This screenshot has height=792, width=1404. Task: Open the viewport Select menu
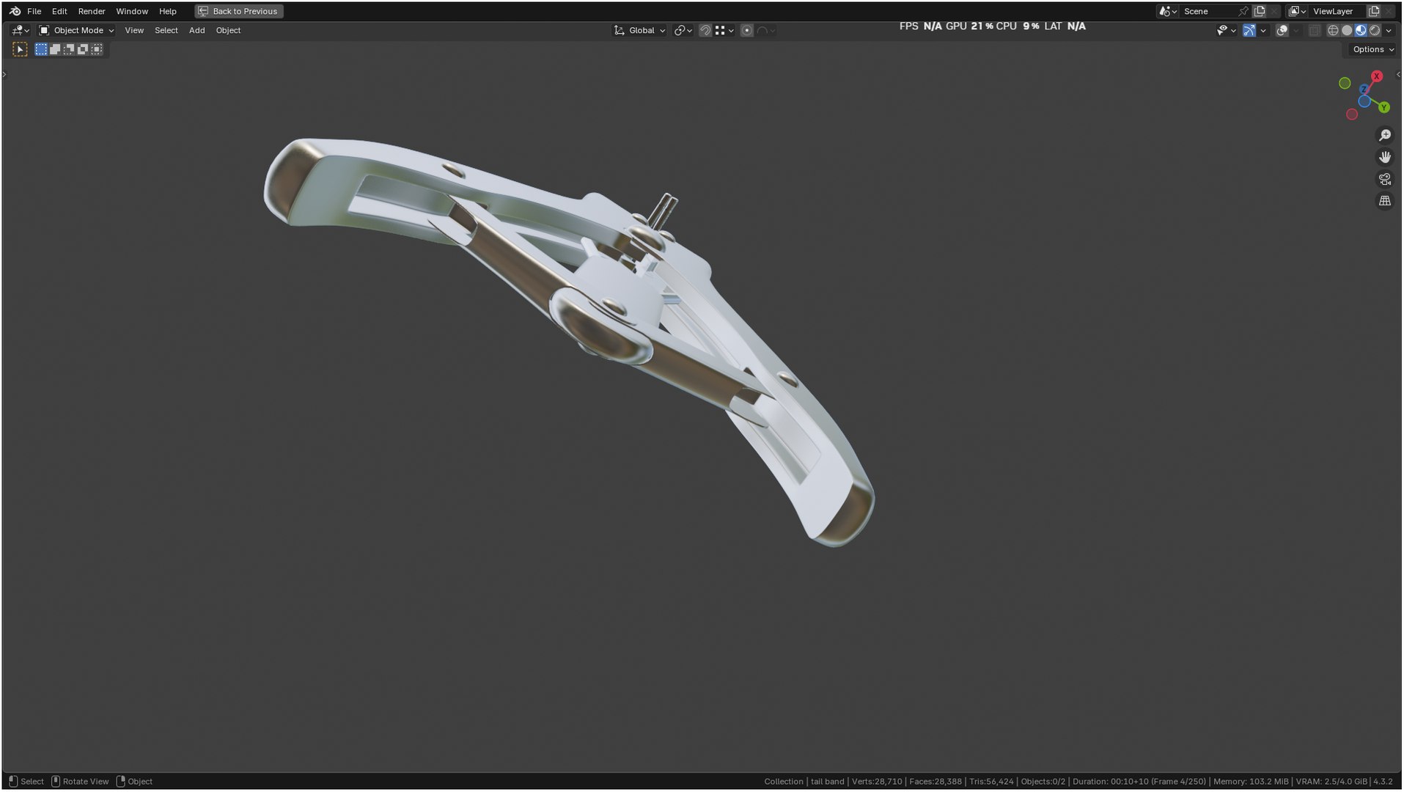[x=166, y=30]
